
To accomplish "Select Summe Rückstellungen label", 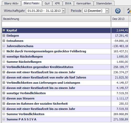I will [24, 62].
